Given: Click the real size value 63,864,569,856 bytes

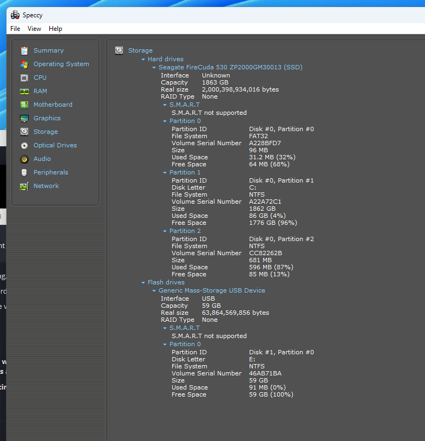Looking at the screenshot, I should 236,313.
